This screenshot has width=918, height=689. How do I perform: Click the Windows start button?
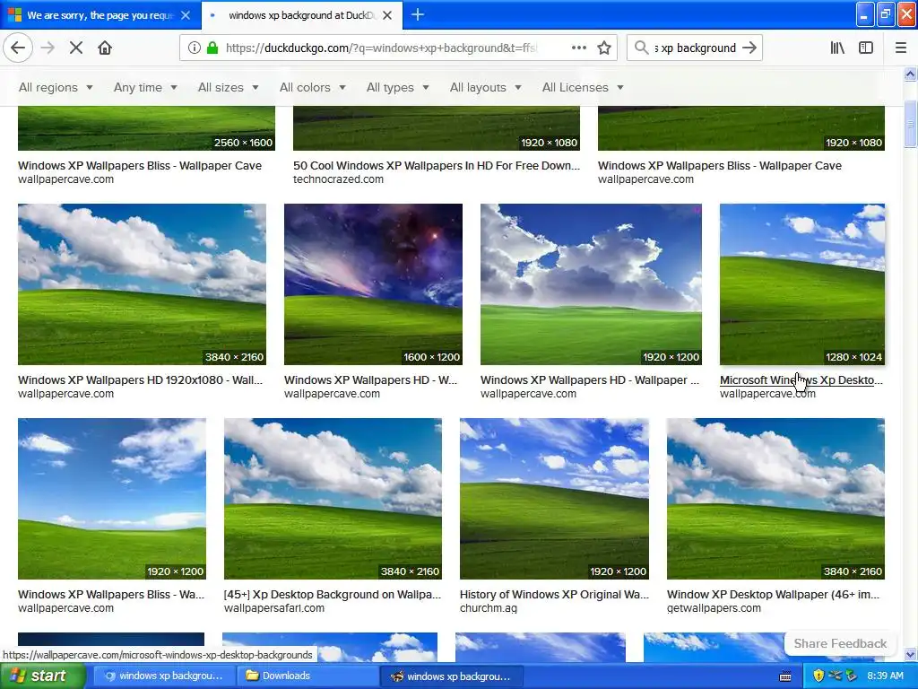[43, 676]
